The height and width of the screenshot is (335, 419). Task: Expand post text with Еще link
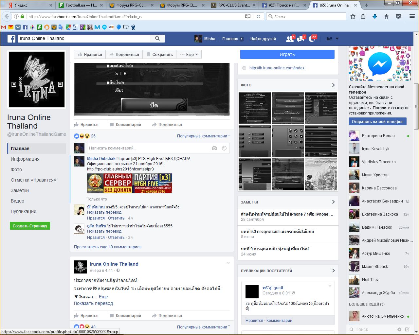[x=103, y=297]
